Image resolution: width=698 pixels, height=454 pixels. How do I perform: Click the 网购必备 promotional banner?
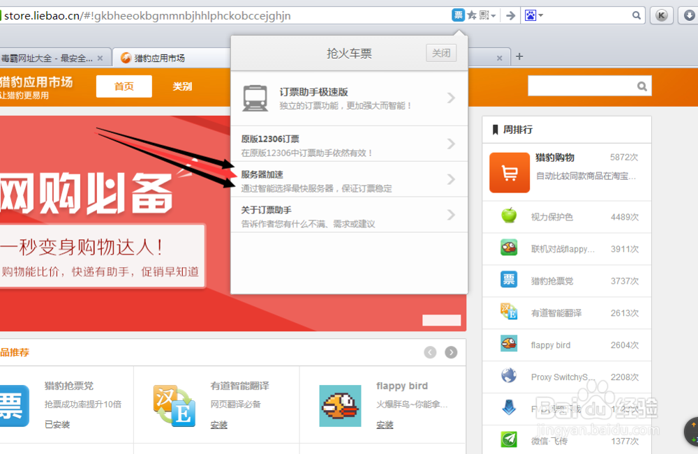click(115, 223)
